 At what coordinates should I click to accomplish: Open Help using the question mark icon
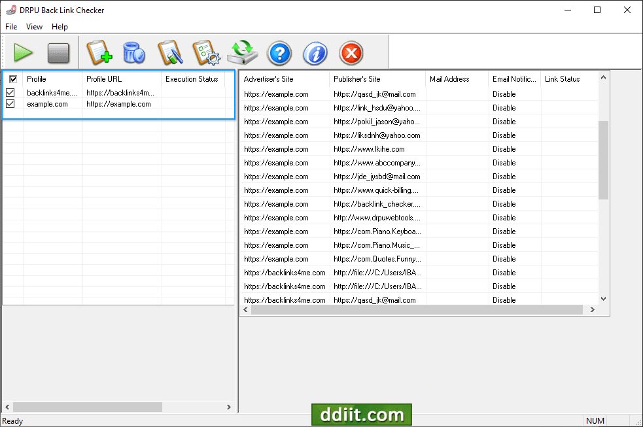coord(279,53)
